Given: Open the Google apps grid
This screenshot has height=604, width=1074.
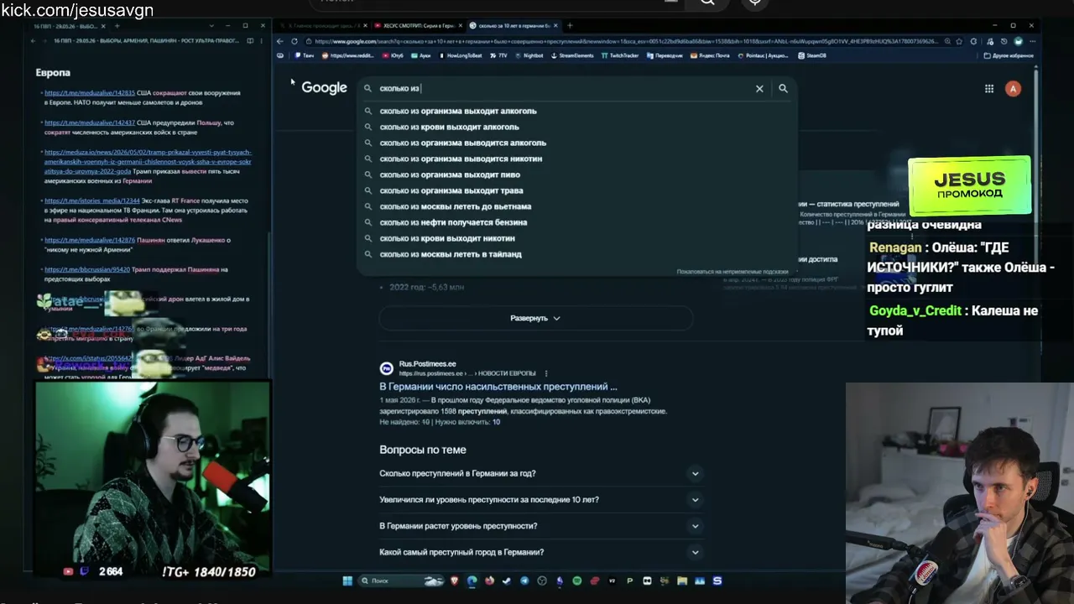Looking at the screenshot, I should 989,88.
